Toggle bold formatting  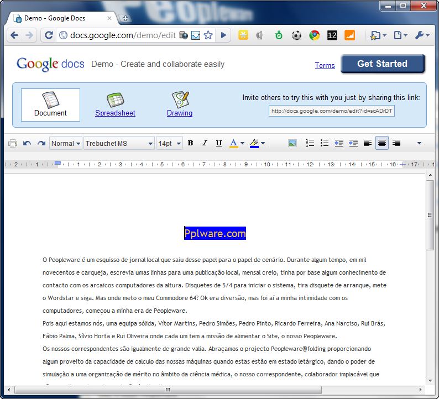[x=190, y=143]
